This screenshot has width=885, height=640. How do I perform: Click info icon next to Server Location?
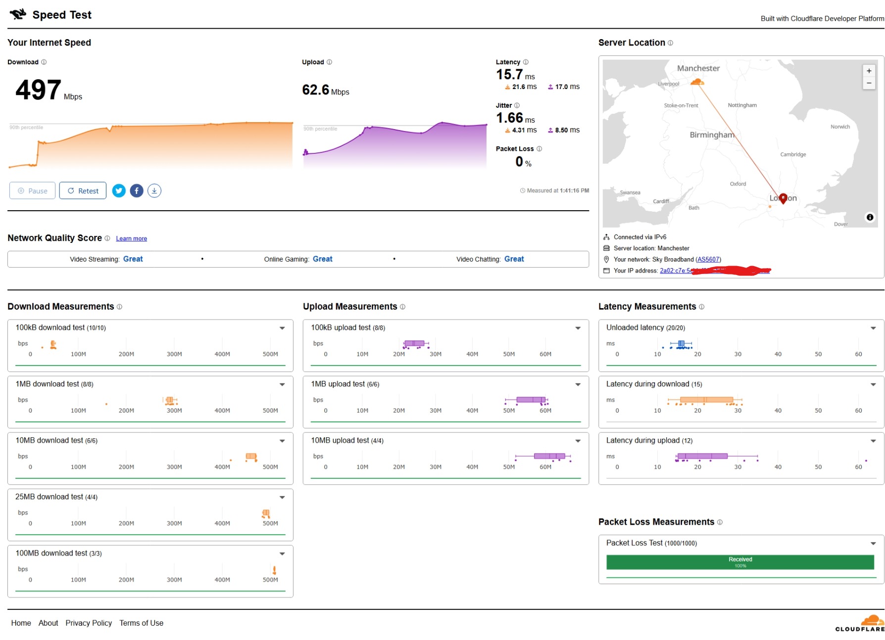(671, 43)
